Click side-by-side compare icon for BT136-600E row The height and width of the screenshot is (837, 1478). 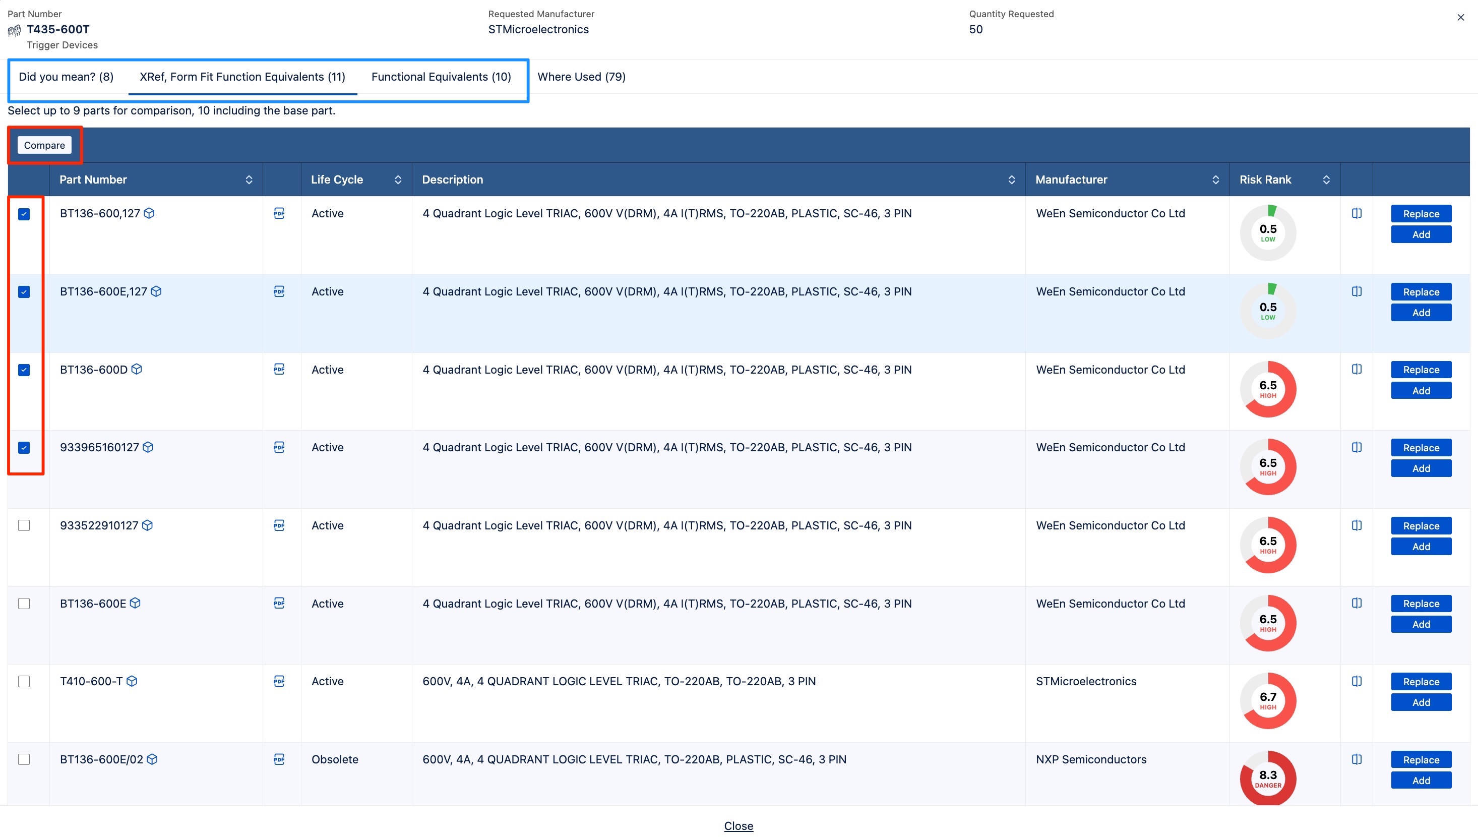(x=1357, y=603)
